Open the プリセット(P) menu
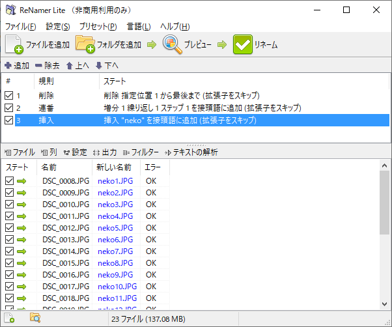 (x=98, y=27)
